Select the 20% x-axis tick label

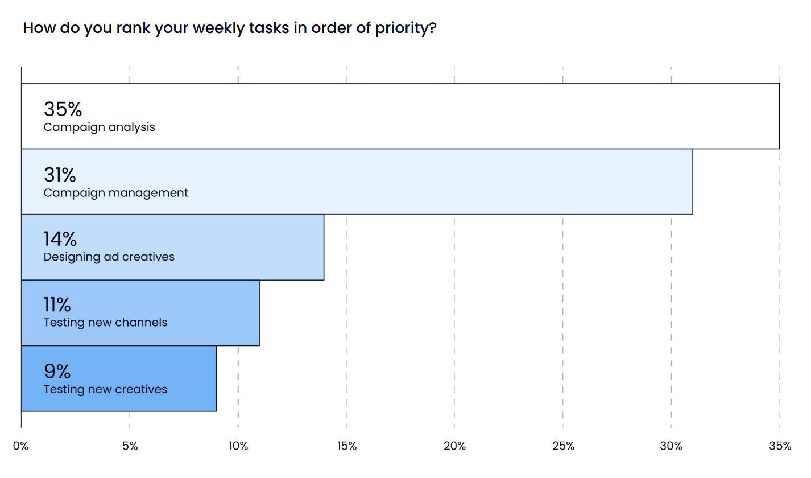pyautogui.click(x=454, y=446)
